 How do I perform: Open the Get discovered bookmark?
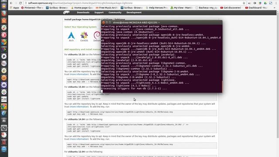[231, 8]
